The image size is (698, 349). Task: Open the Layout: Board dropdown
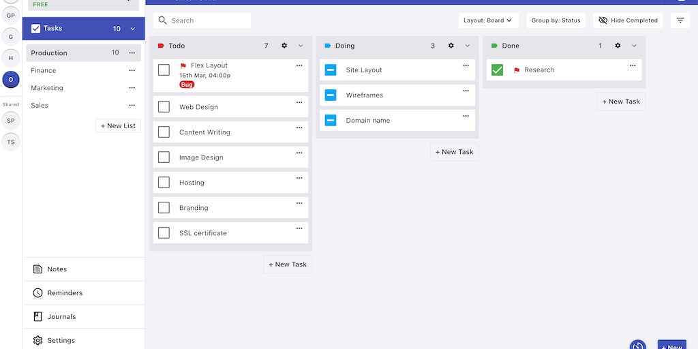click(488, 20)
